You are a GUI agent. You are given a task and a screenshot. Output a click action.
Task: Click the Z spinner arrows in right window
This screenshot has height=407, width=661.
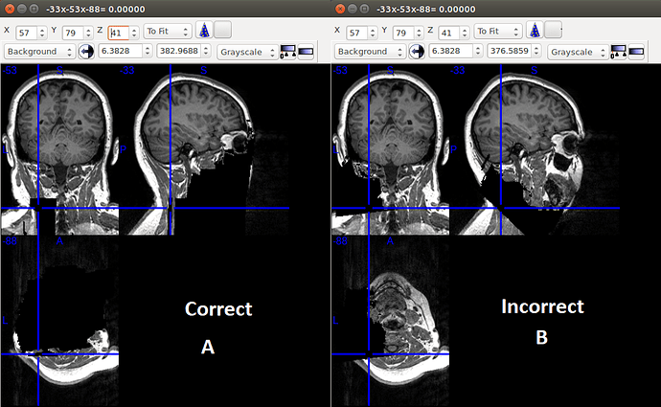pyautogui.click(x=465, y=33)
